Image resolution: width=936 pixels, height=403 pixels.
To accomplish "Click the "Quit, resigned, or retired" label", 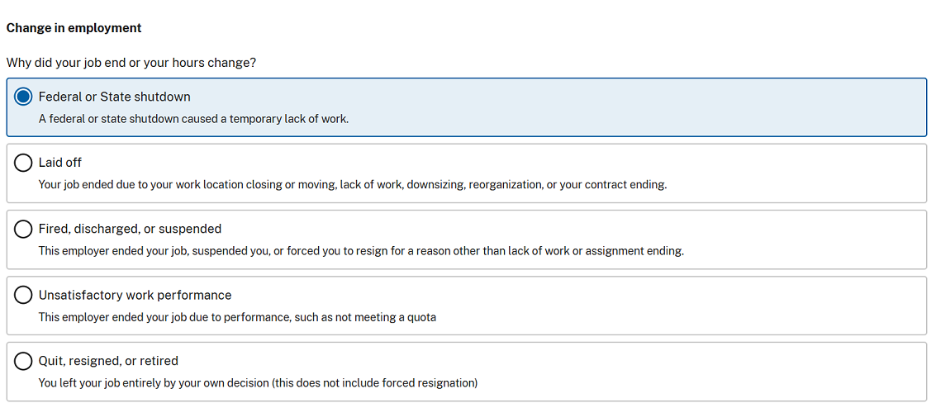I will (108, 361).
